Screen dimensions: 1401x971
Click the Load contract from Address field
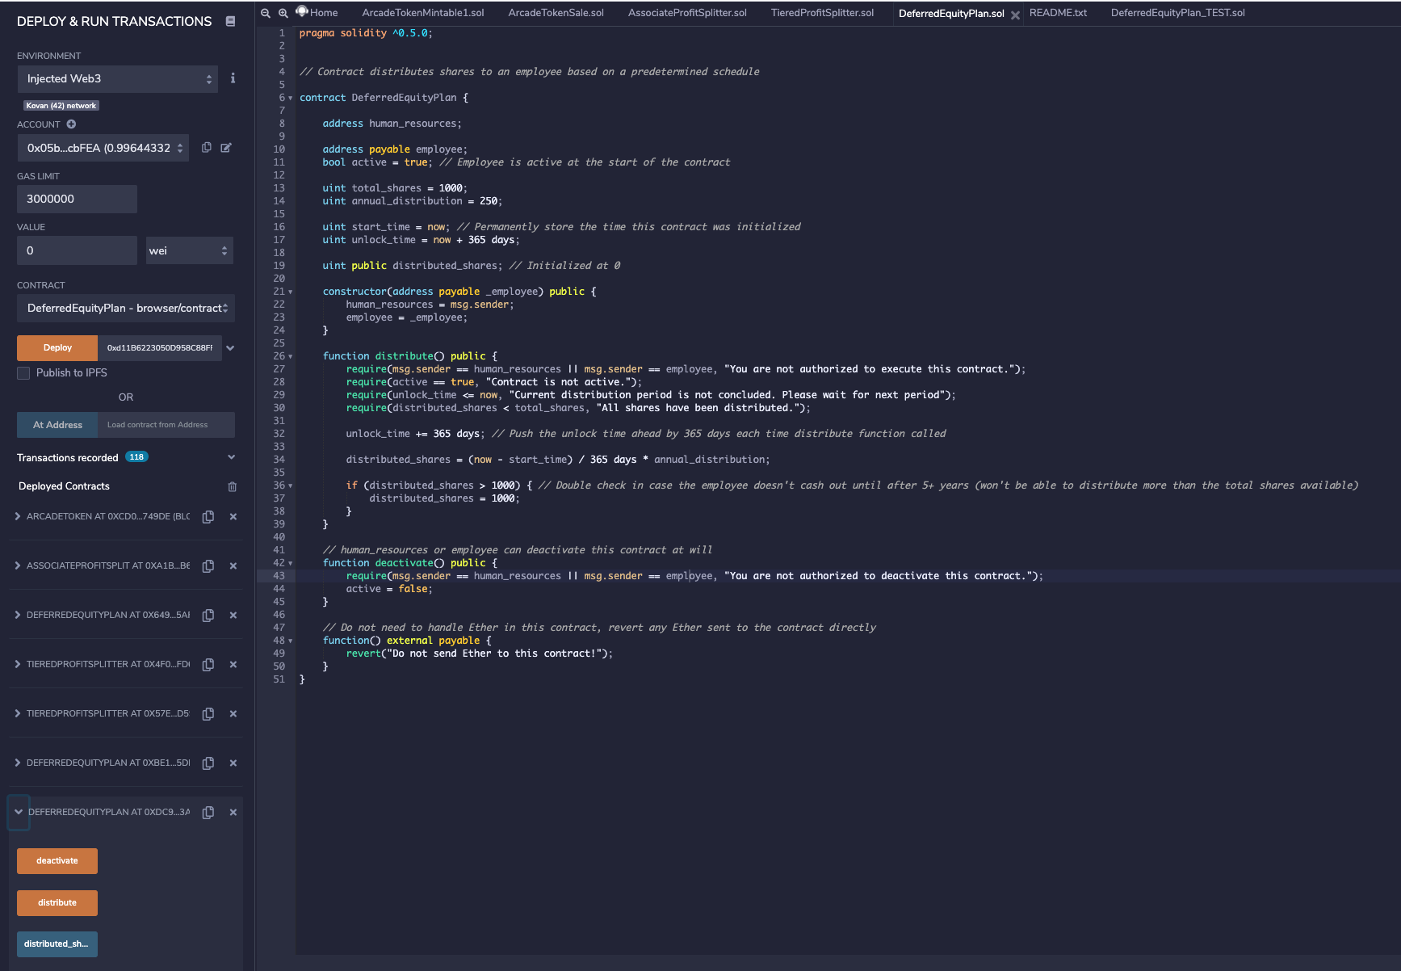(166, 425)
